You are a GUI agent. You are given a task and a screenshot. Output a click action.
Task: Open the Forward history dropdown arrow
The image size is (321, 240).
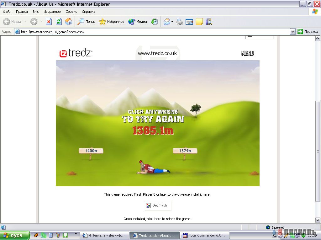click(41, 22)
